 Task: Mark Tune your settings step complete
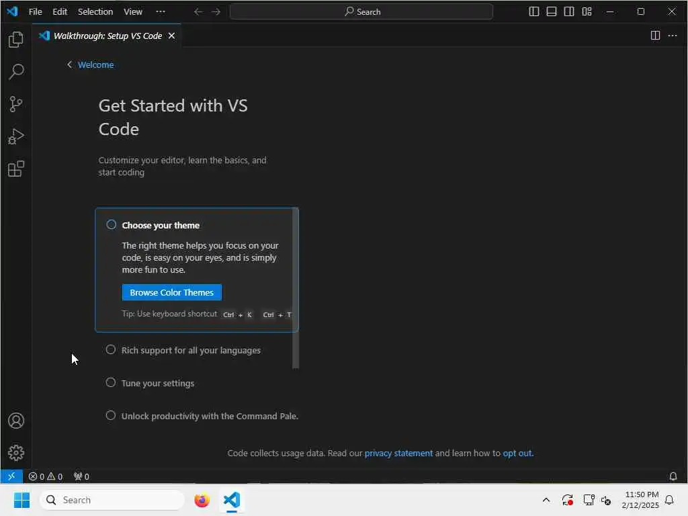click(111, 382)
